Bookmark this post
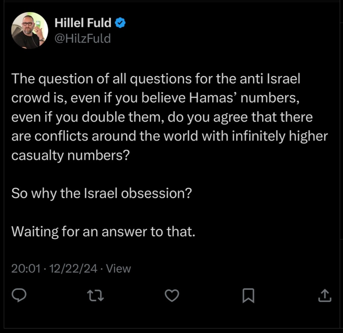 point(248,296)
